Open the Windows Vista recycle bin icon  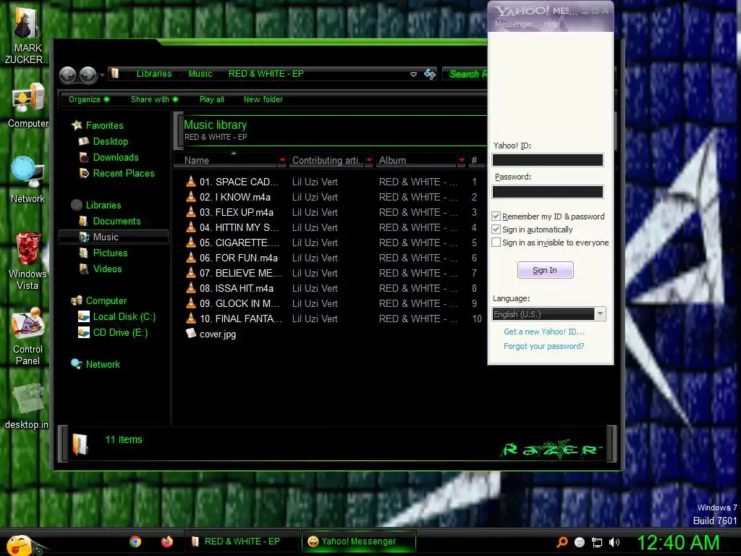(x=27, y=248)
